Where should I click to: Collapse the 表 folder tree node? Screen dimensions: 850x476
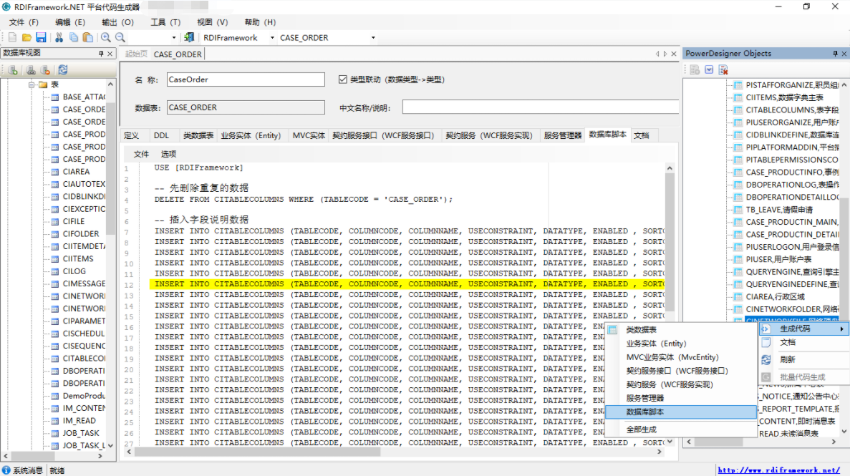[x=32, y=84]
